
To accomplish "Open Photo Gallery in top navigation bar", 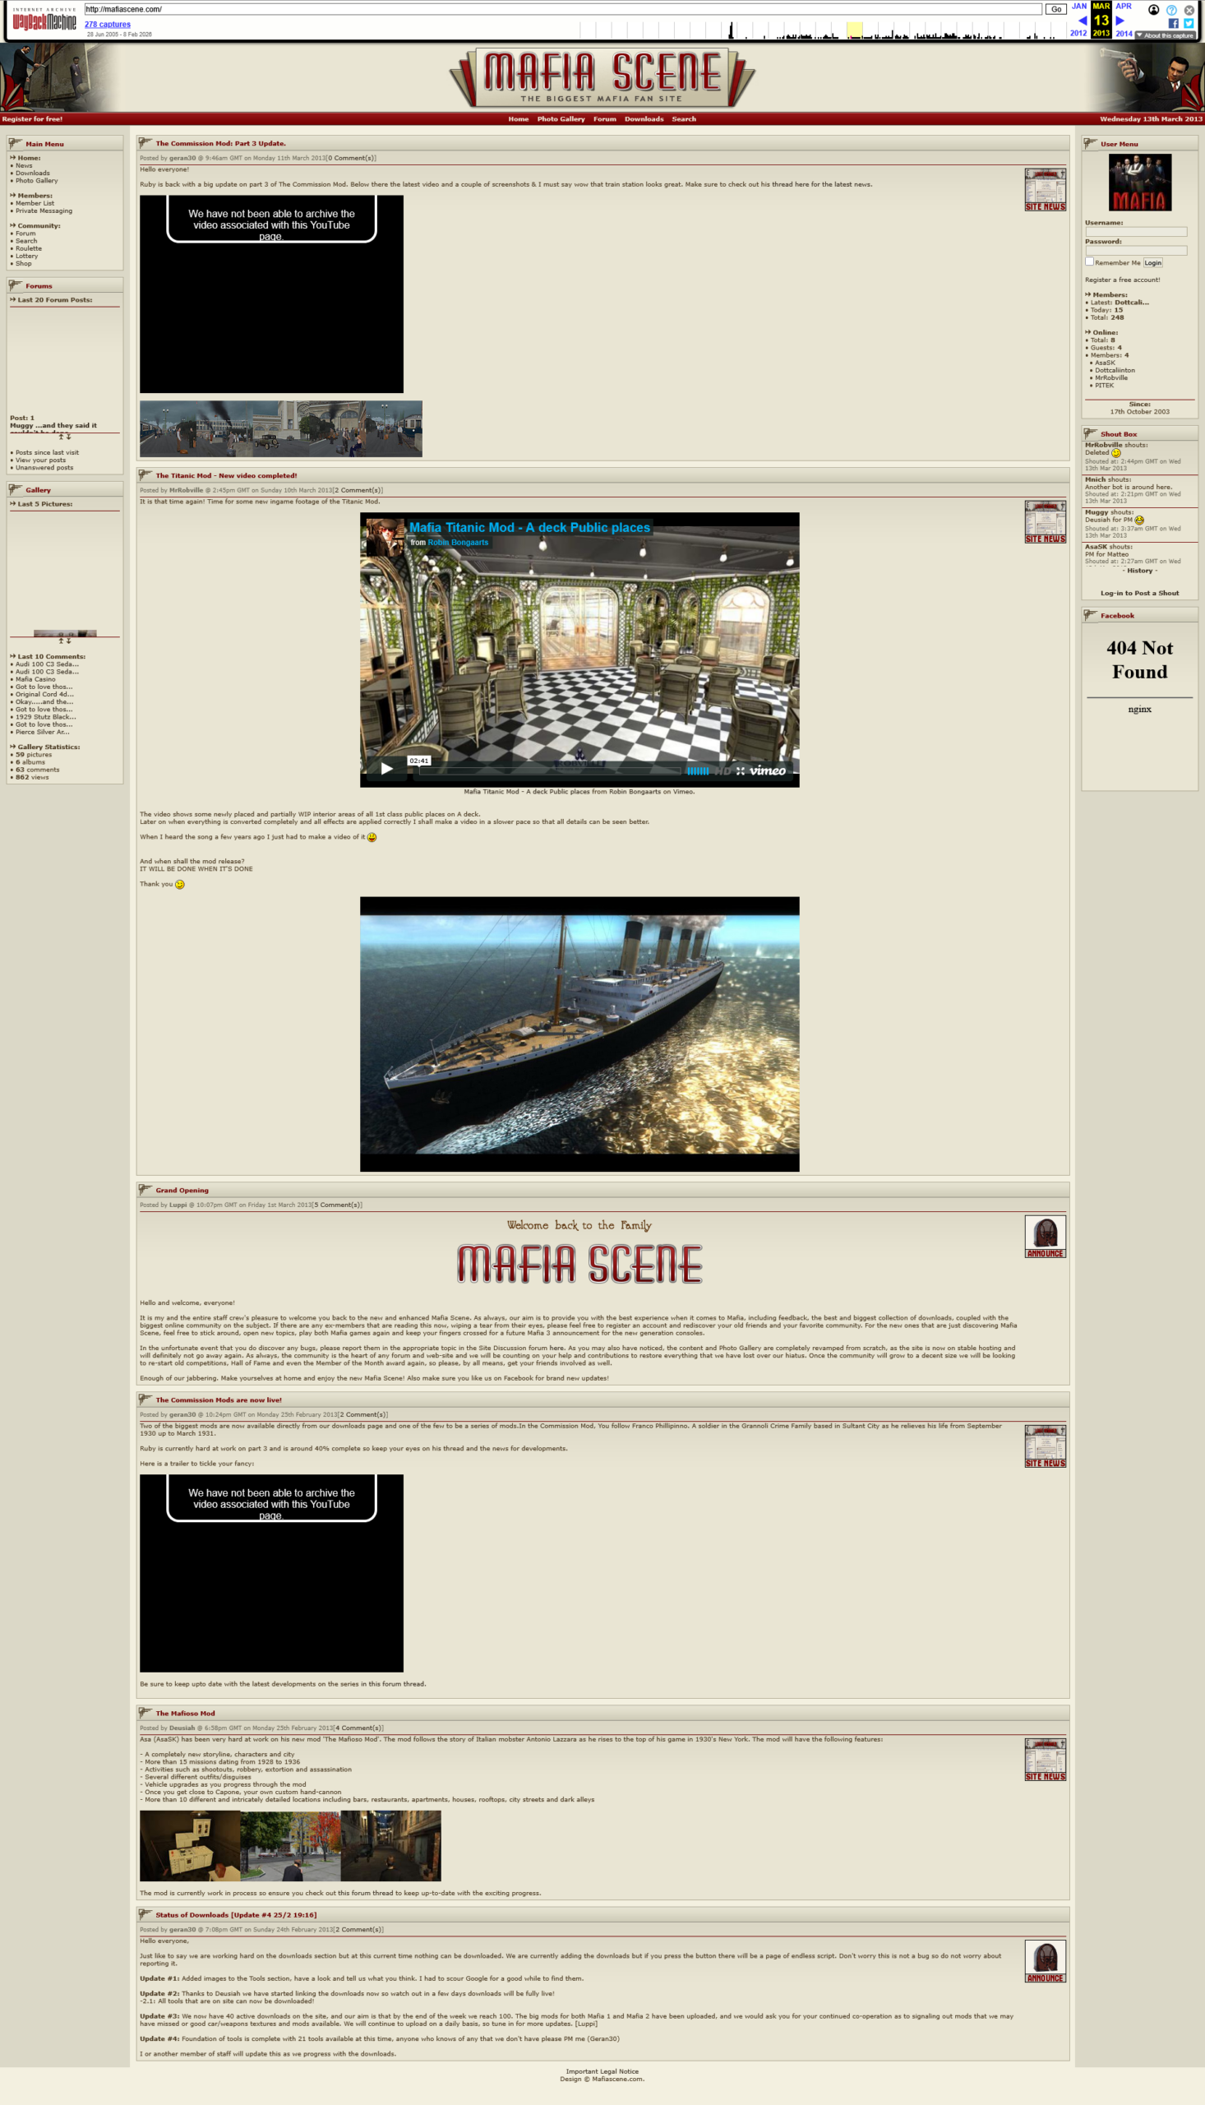I will point(561,119).
